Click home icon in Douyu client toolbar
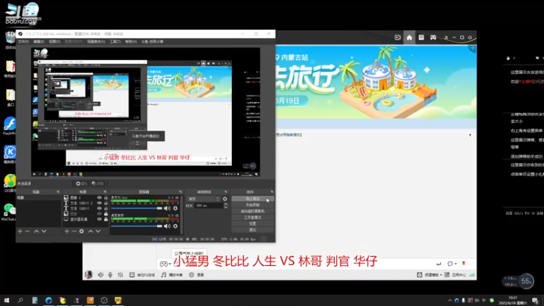Screen dimensions: 544x306 409,37
